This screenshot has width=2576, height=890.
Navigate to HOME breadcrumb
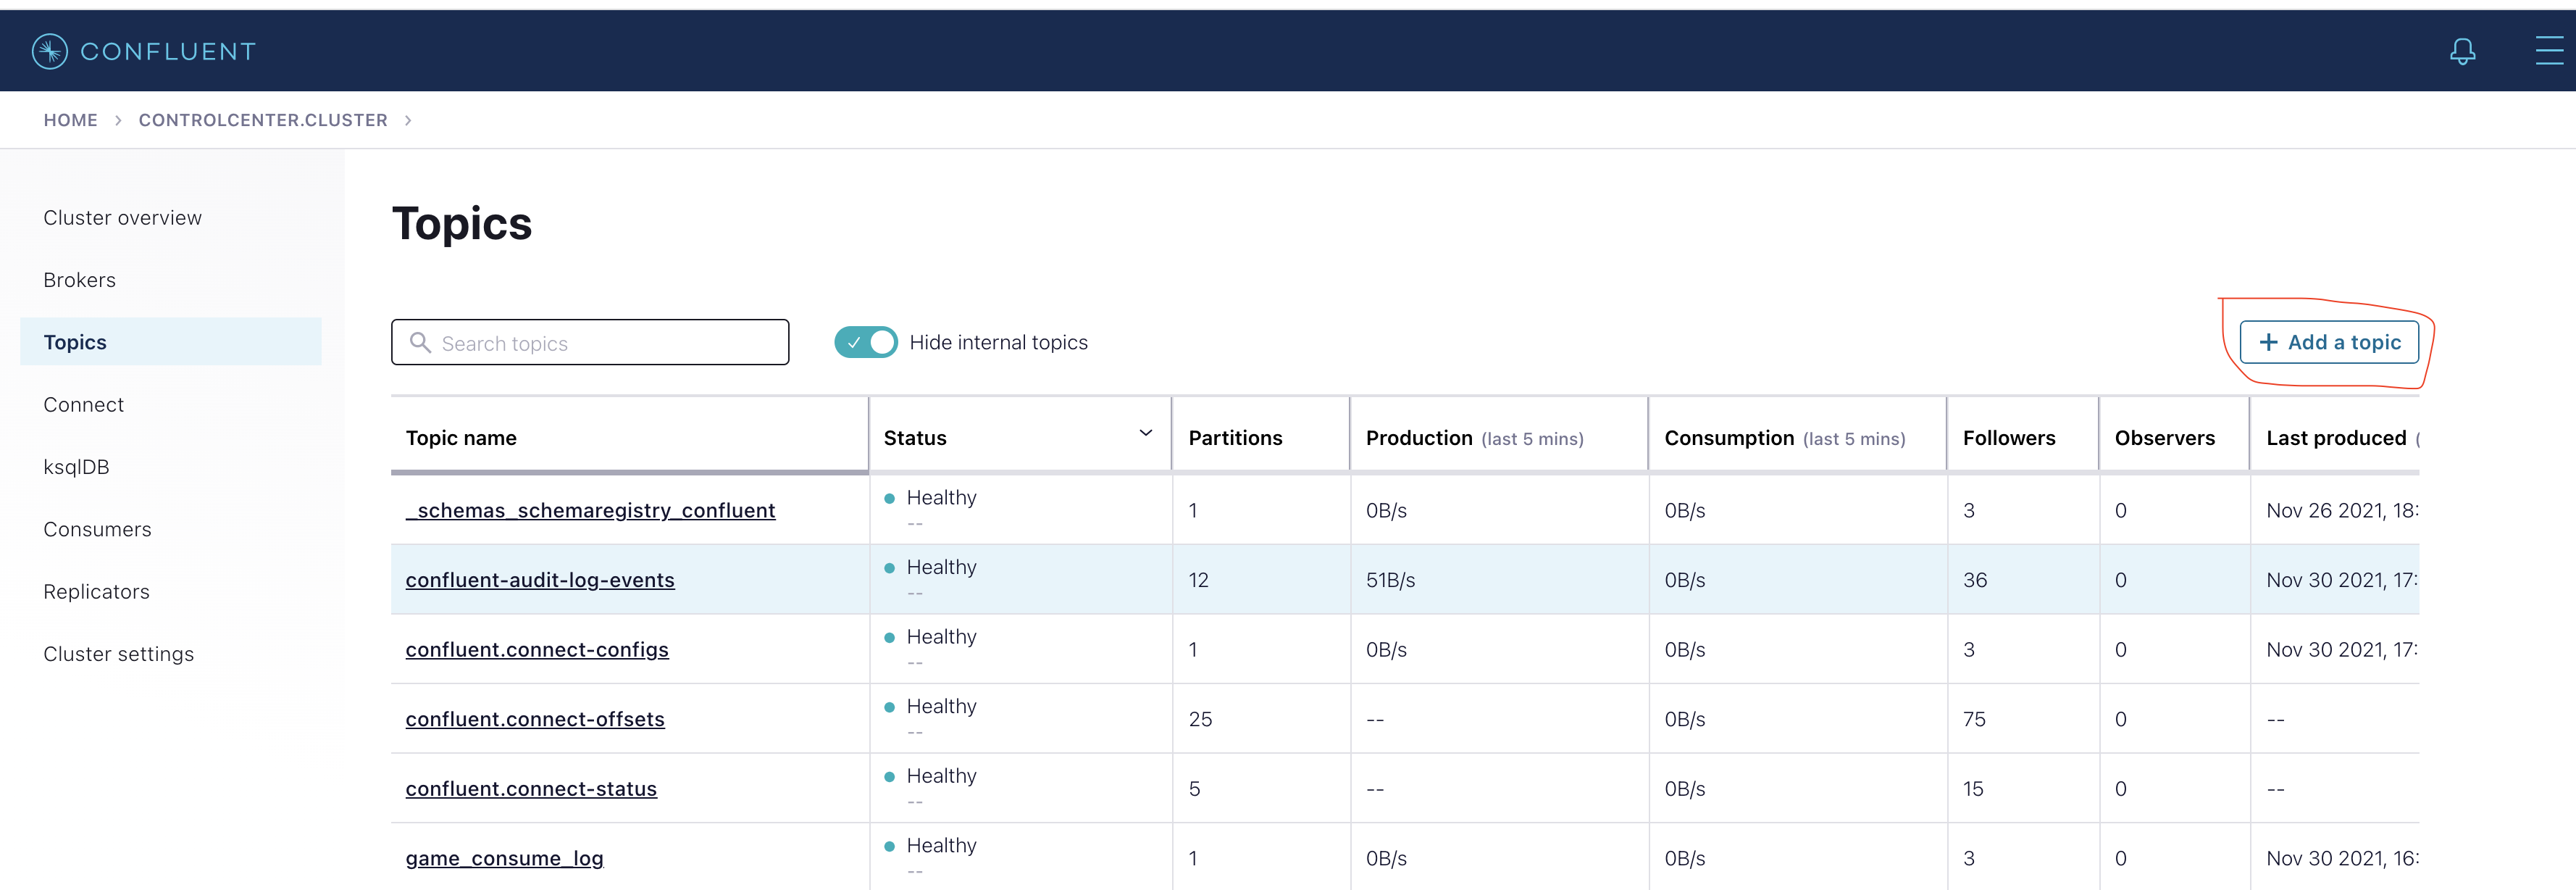pos(70,120)
